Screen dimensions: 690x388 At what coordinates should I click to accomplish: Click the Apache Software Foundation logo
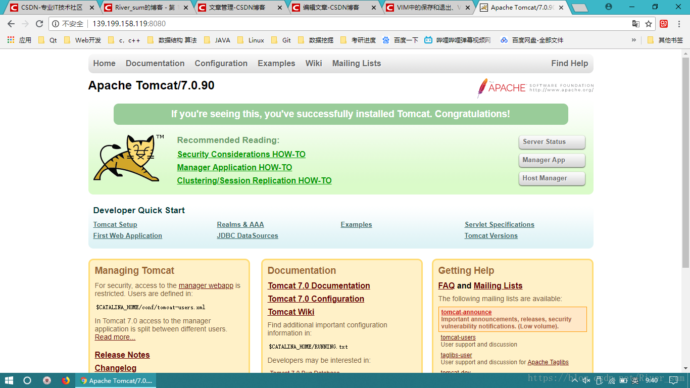535,88
